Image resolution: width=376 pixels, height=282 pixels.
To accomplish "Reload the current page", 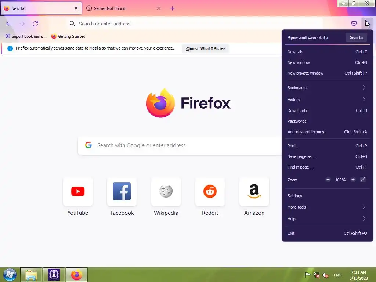I will click(35, 24).
